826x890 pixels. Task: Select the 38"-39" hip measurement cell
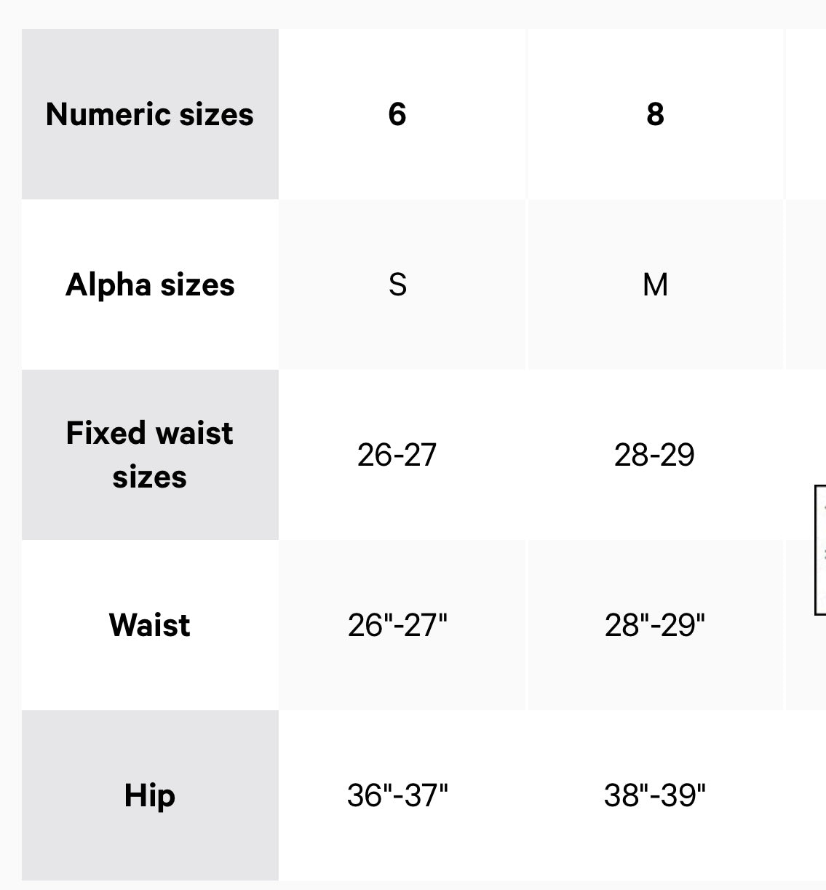tap(655, 795)
